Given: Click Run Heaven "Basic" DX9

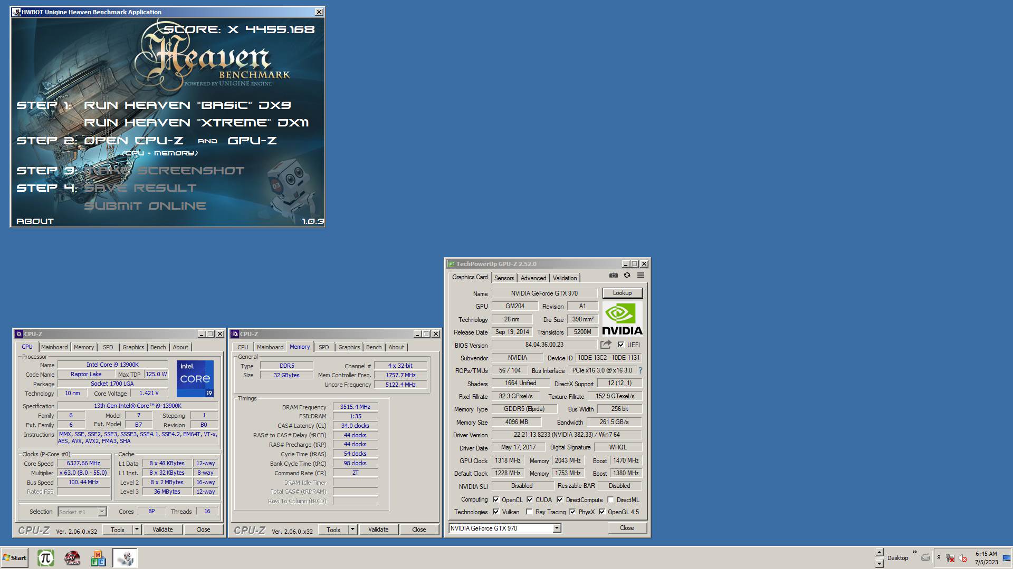Looking at the screenshot, I should tap(187, 105).
